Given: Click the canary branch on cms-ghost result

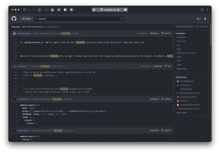Looking at the screenshot, I should click(x=166, y=99).
